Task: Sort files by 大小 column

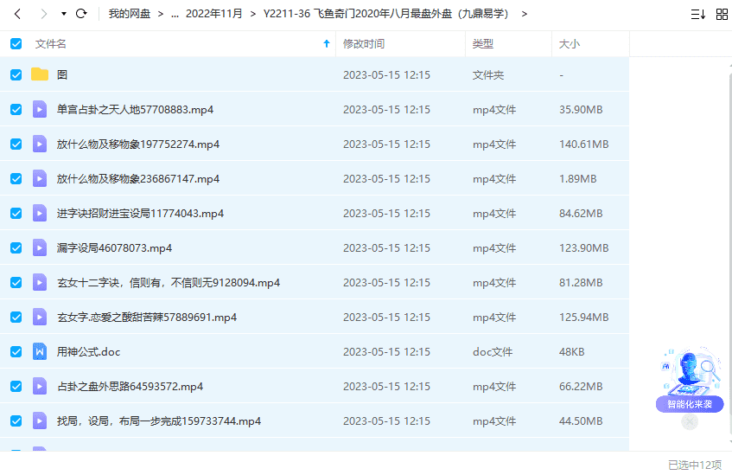Action: click(x=570, y=44)
